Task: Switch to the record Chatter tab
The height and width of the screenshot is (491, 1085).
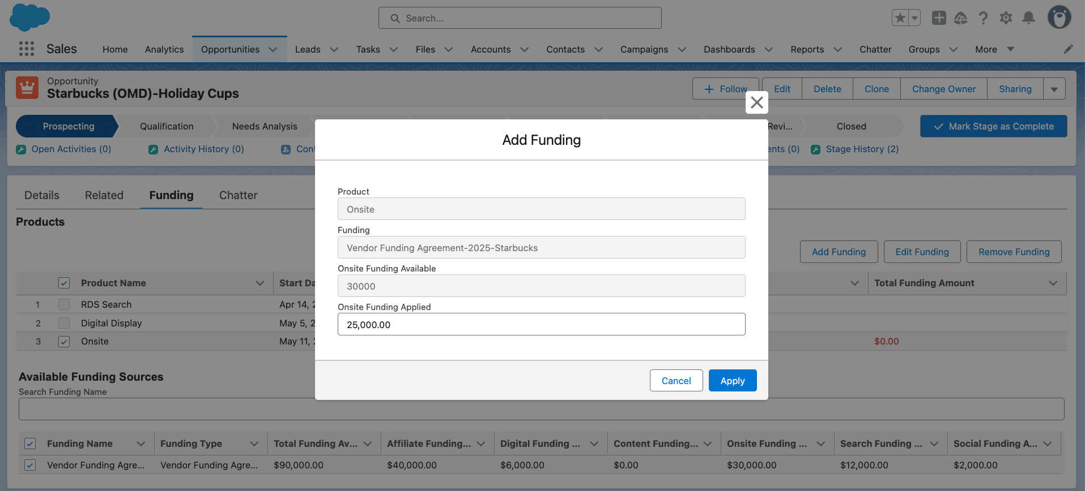Action: (x=238, y=195)
